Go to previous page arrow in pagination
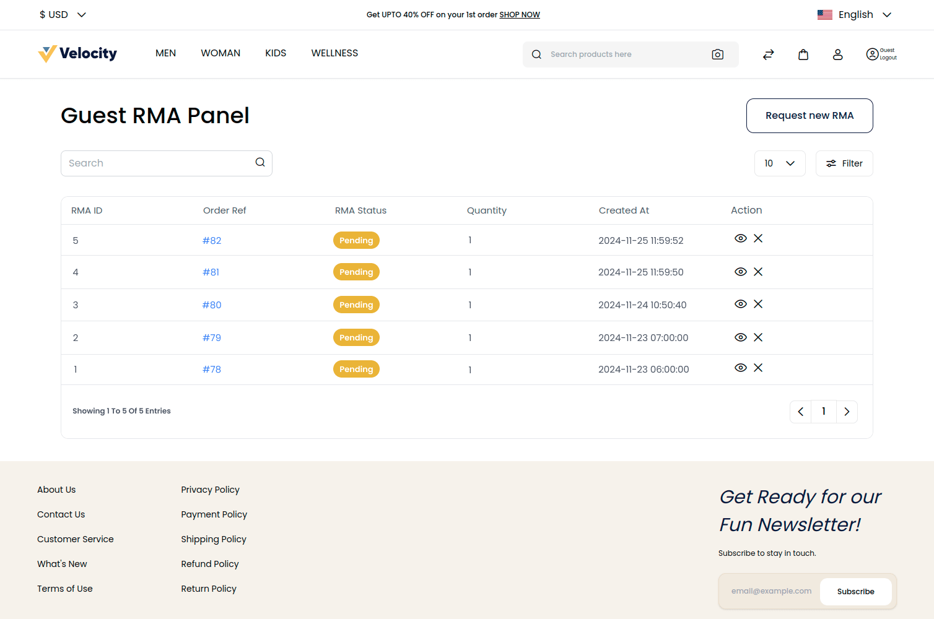Screen dimensions: 934x619 tap(801, 412)
